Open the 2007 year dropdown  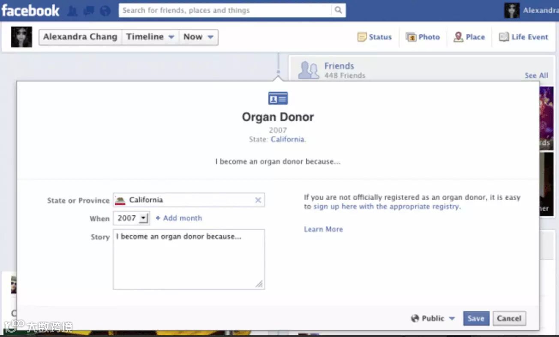[x=131, y=218]
